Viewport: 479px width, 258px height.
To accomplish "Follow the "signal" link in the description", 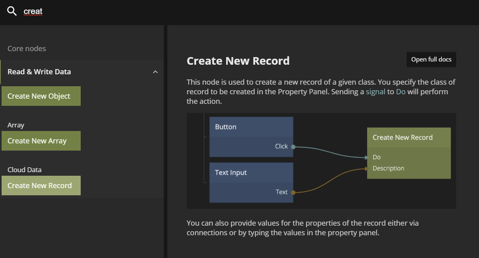I will 375,92.
